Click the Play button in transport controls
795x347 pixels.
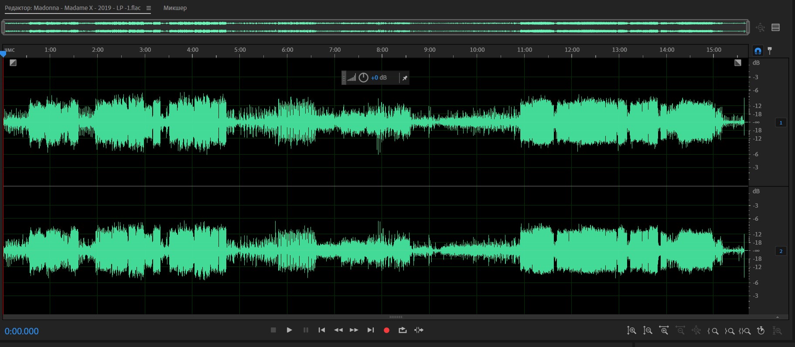coord(289,330)
